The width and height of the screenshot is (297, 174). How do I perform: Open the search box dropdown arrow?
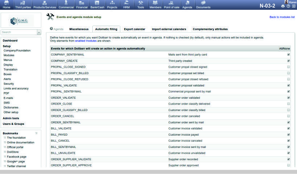[39, 32]
